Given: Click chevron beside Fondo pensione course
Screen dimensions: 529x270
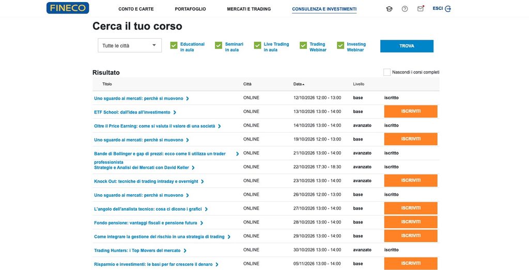Looking at the screenshot, I should click(x=201, y=223).
